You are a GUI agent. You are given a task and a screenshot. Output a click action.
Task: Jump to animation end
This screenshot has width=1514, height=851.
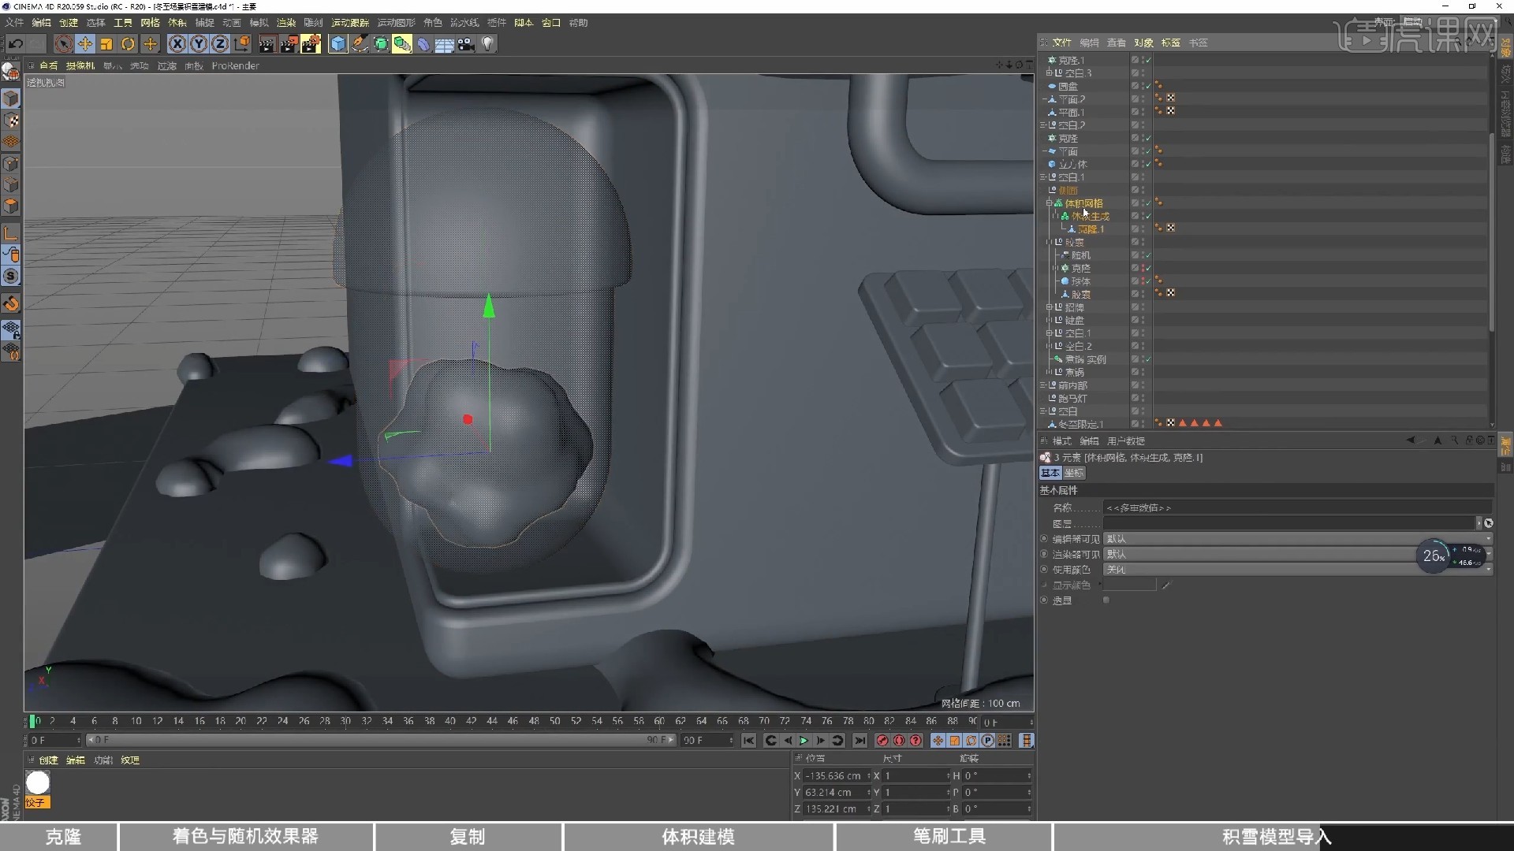(x=860, y=741)
